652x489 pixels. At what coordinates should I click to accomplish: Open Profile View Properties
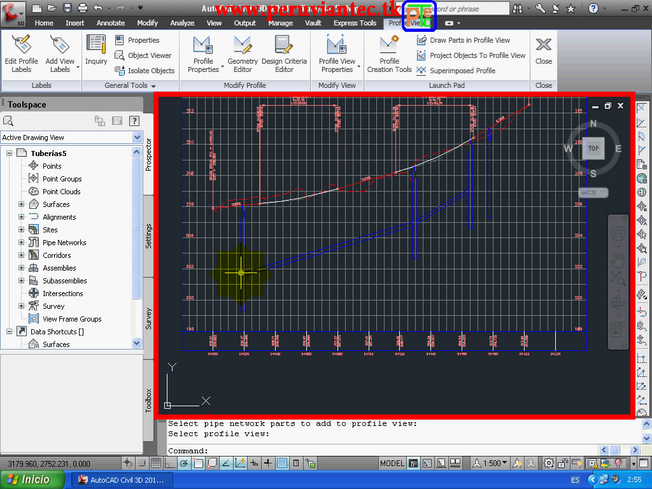[x=337, y=53]
